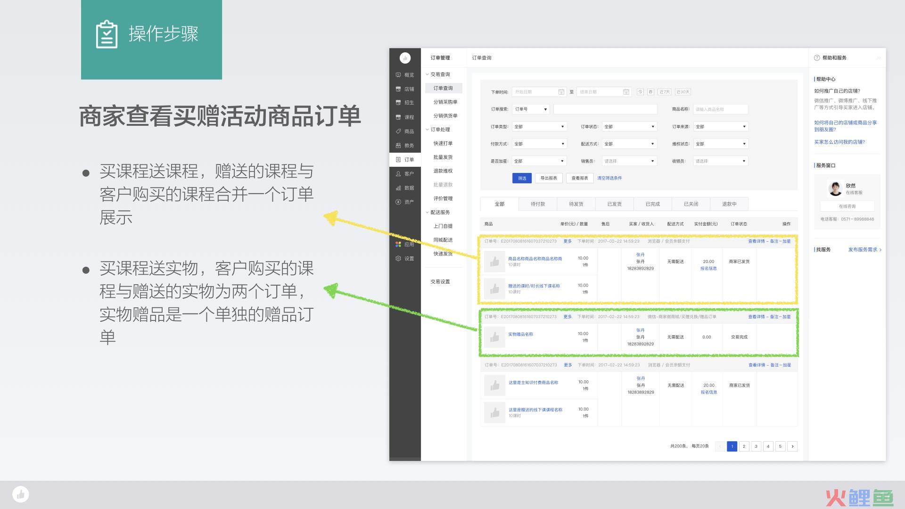Screen dimensions: 905x509
Task: Open 应用 in the dark sidebar
Action: point(405,244)
